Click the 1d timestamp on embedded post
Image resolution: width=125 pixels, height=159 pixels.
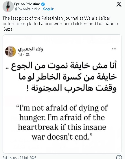coord(20,55)
